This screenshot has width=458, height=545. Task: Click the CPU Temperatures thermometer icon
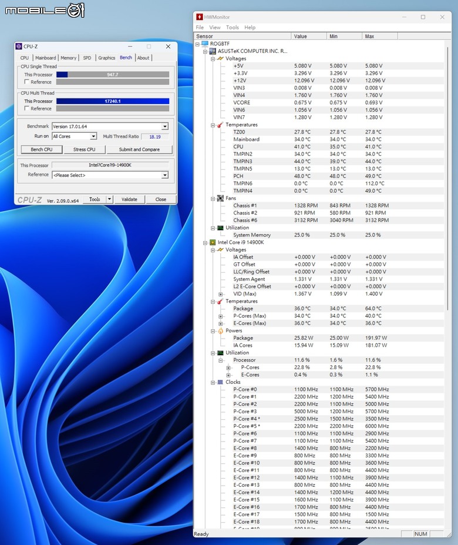click(220, 302)
